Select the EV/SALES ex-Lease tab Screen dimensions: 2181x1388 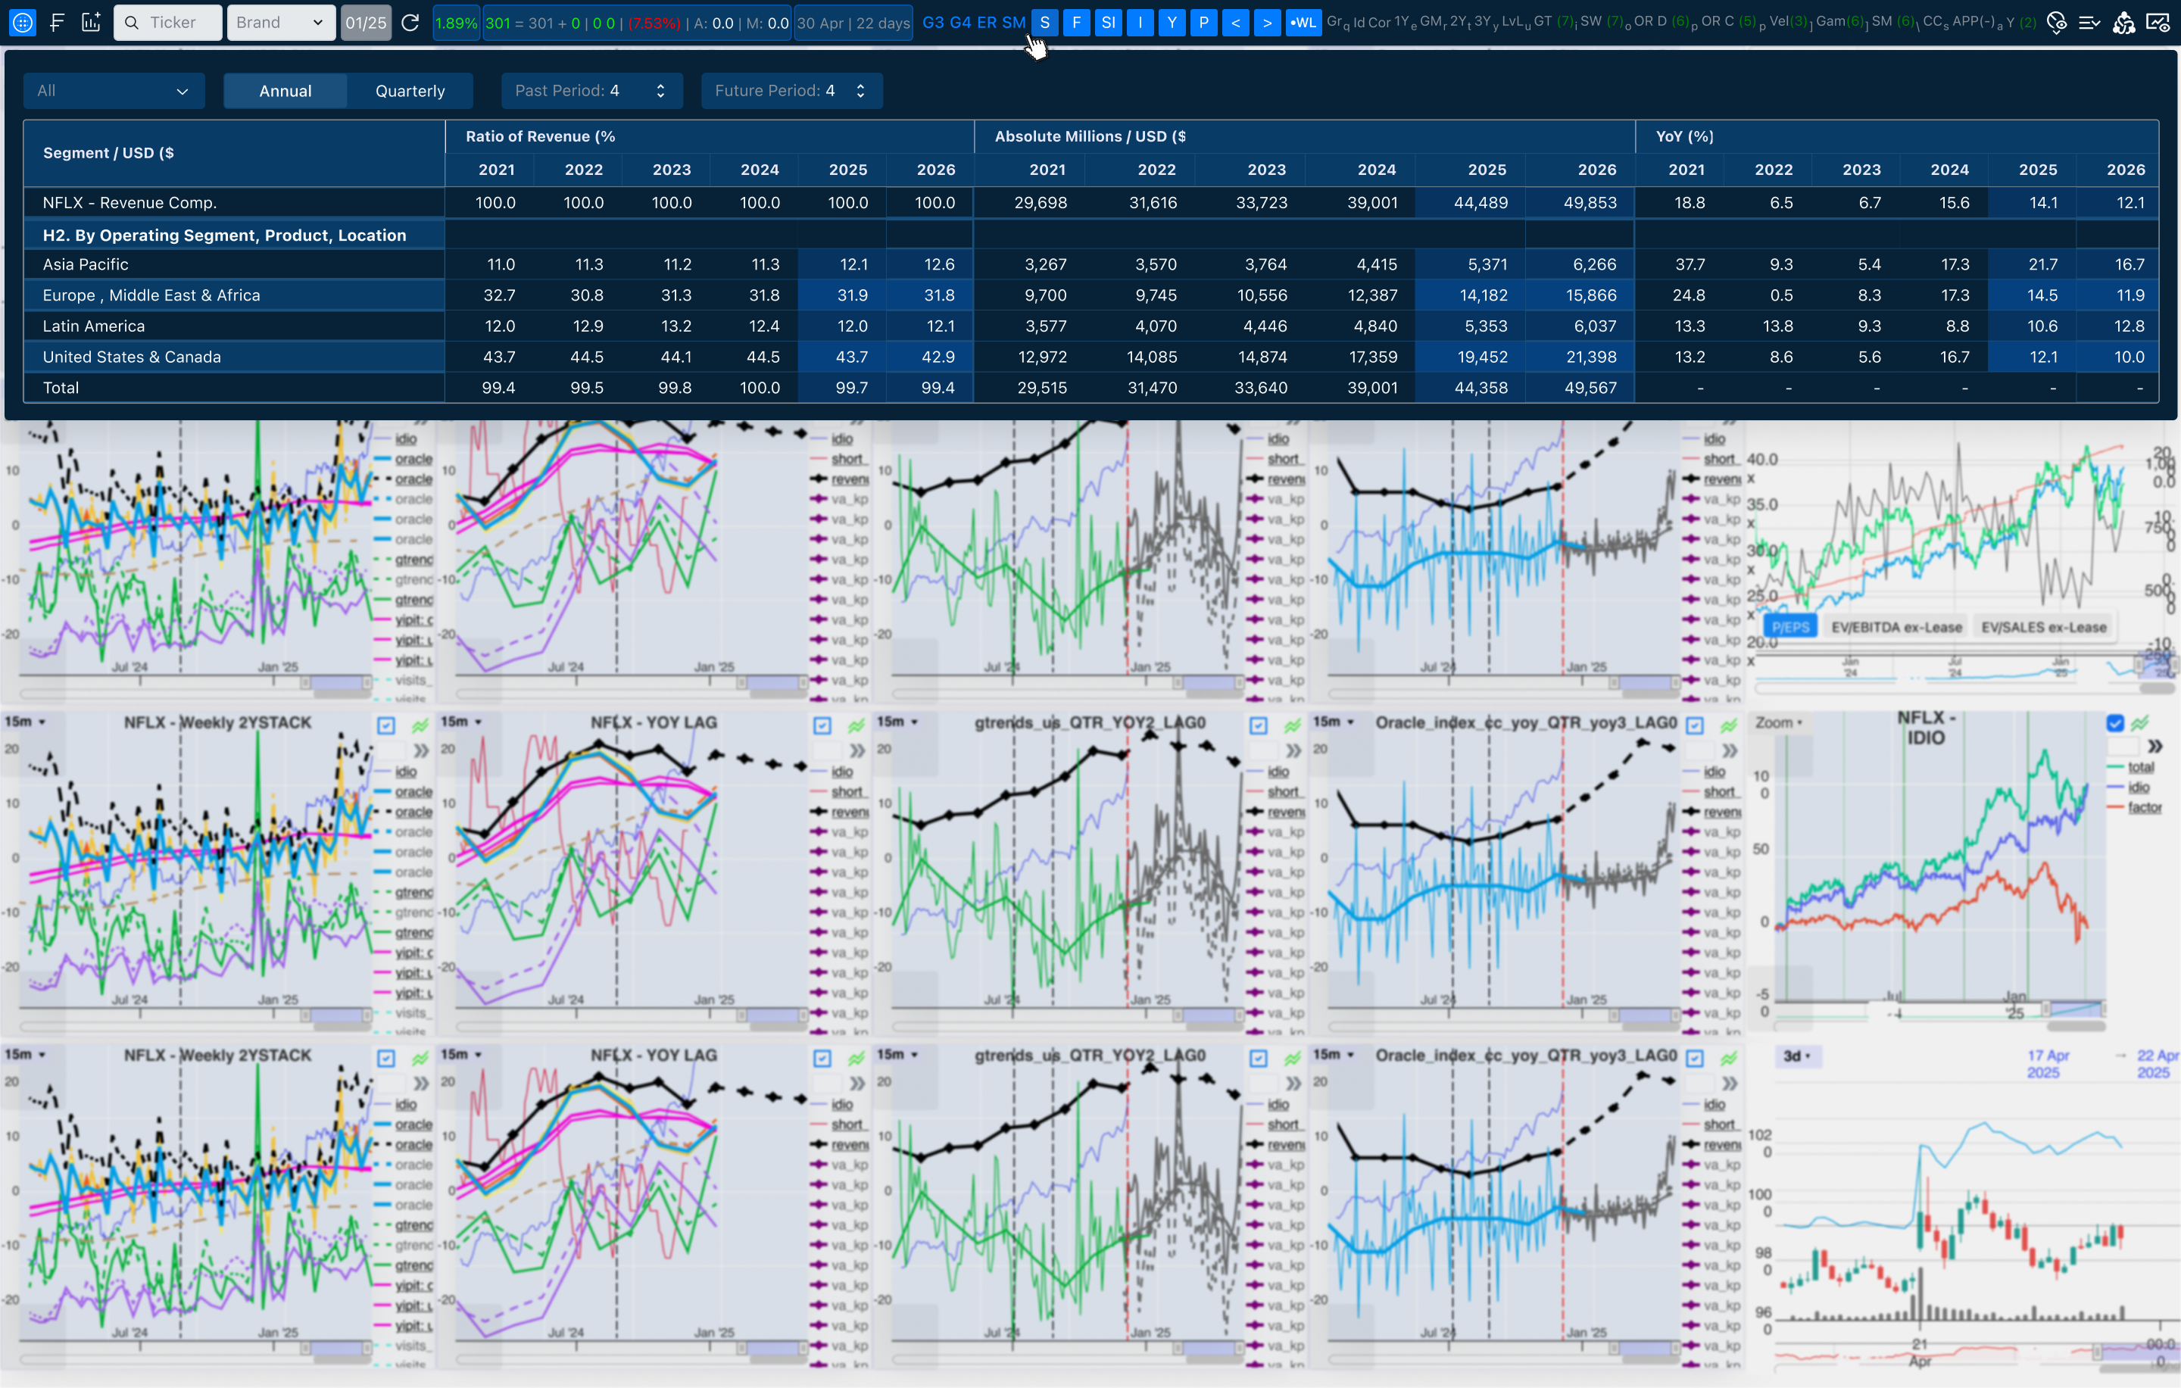pos(2043,626)
